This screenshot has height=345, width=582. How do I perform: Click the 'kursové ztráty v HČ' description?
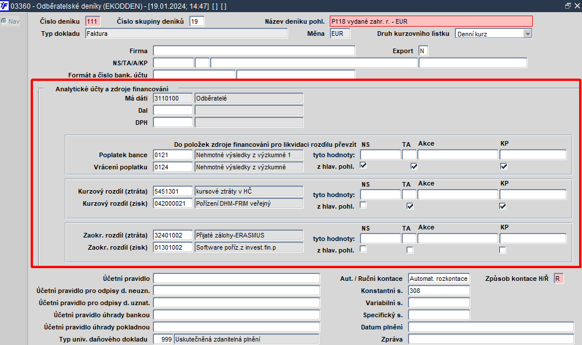(249, 191)
